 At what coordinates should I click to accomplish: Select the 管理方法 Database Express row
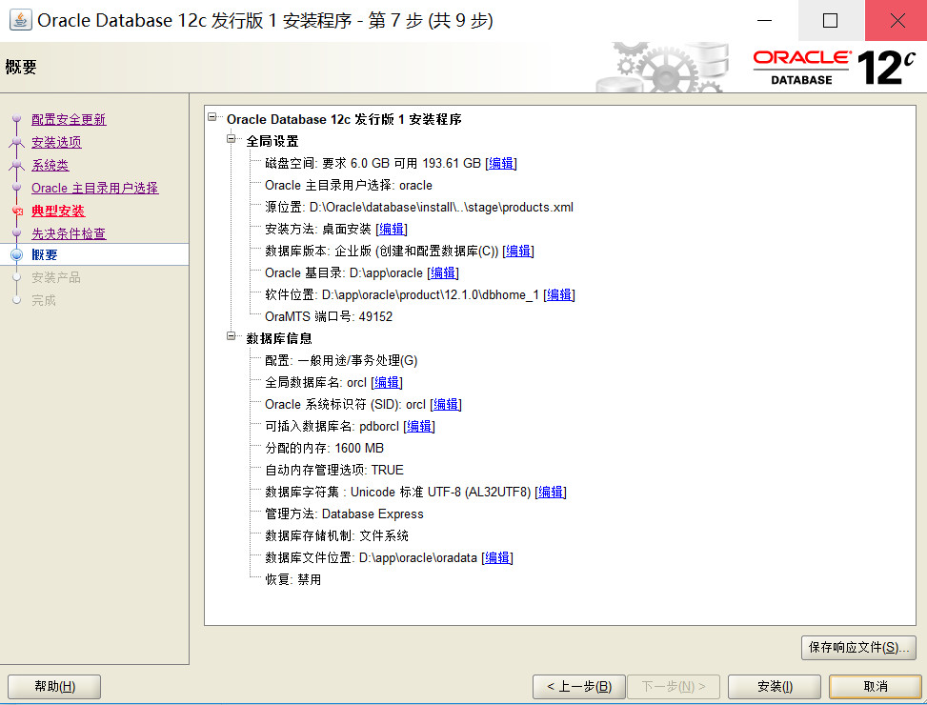tap(344, 514)
